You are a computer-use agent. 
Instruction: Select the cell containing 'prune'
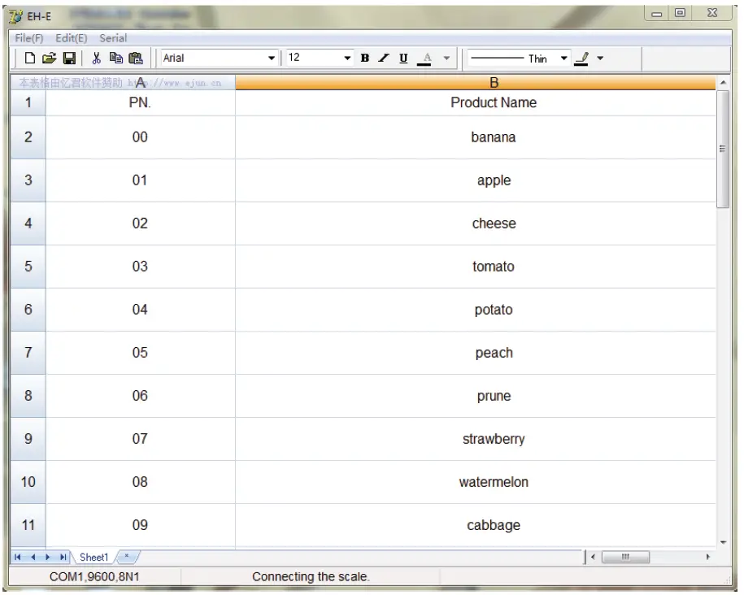point(476,396)
